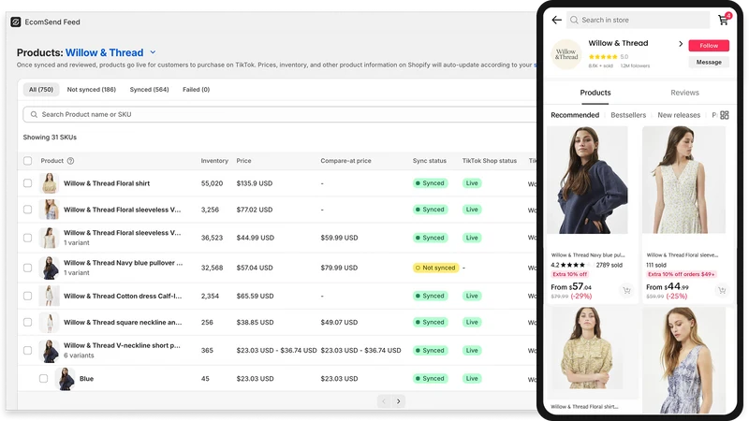Select the Bestsellers filter
This screenshot has width=749, height=421.
(628, 115)
